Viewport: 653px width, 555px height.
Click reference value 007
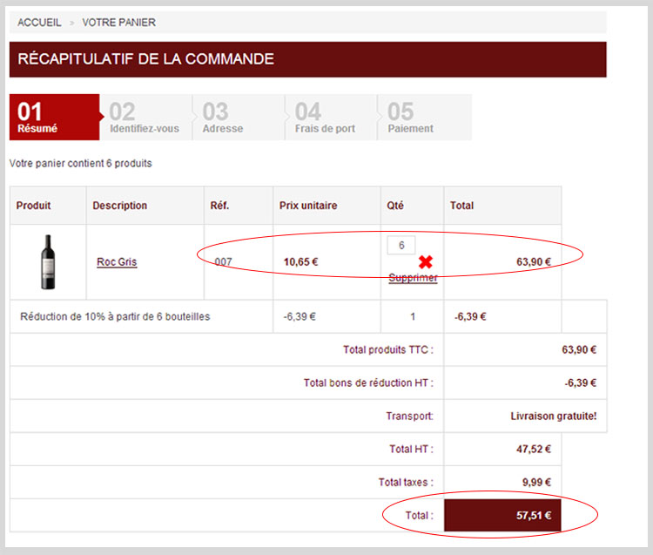coord(223,261)
